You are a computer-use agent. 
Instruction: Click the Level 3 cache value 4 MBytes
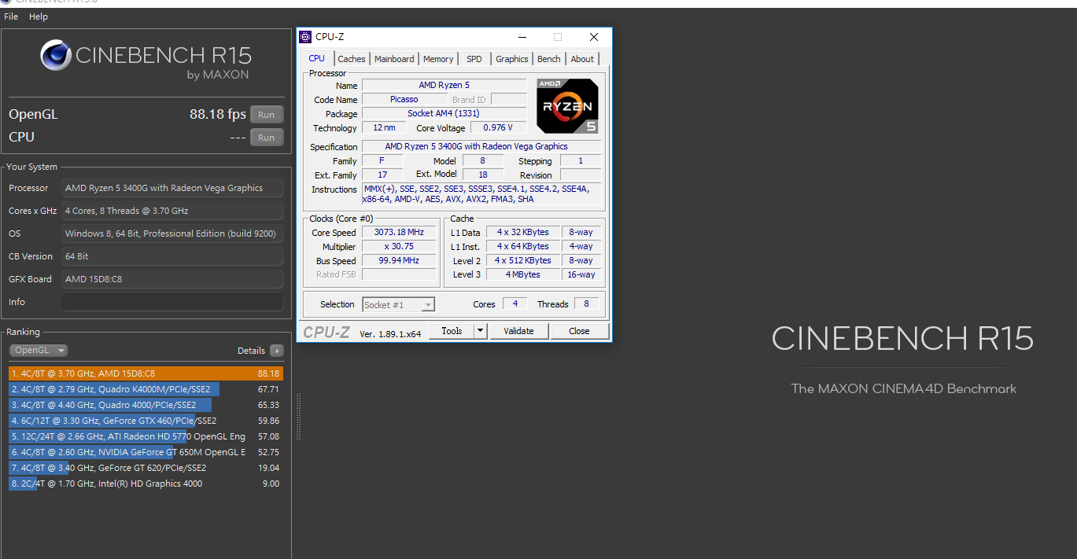523,275
